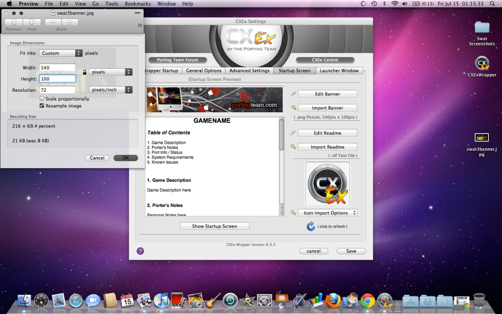Screen dimensions: 502x314
Task: Launch Safari from the Dock
Action: (x=76, y=301)
